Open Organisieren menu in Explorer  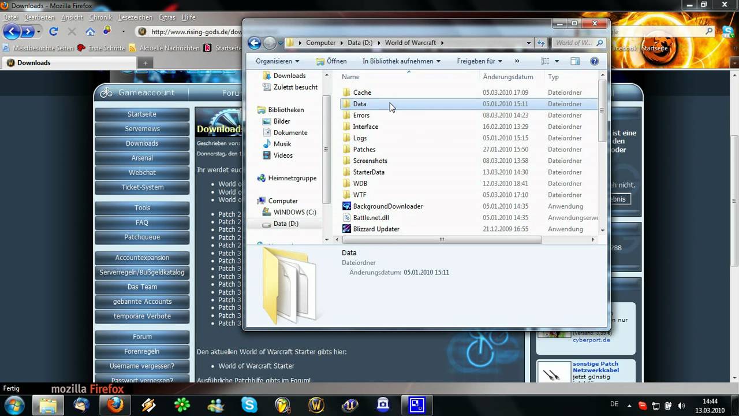pyautogui.click(x=278, y=61)
